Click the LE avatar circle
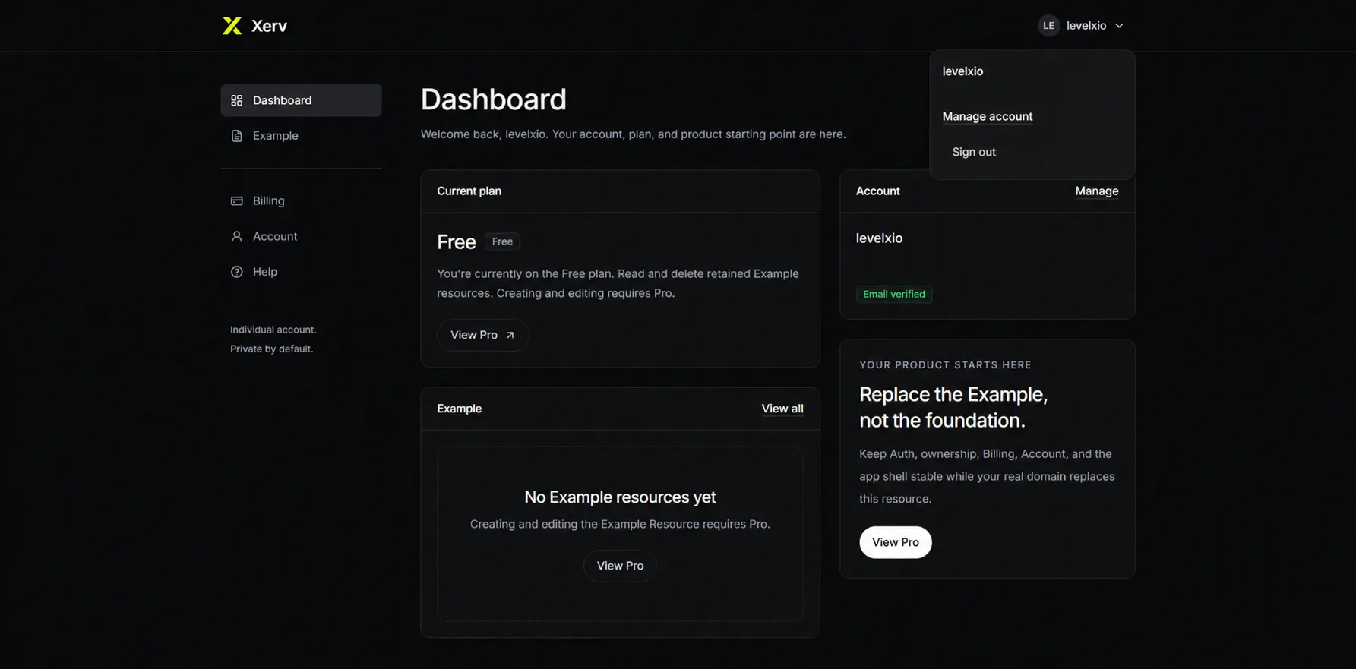The image size is (1356, 669). (x=1048, y=26)
